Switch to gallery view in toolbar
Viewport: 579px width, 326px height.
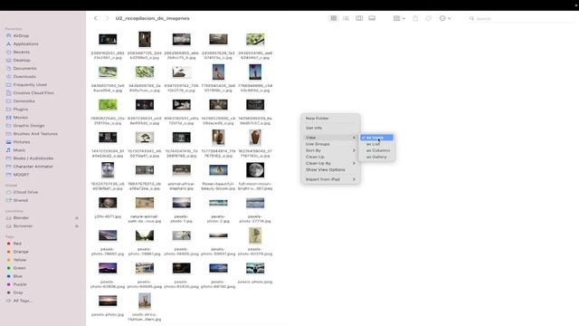(x=372, y=18)
